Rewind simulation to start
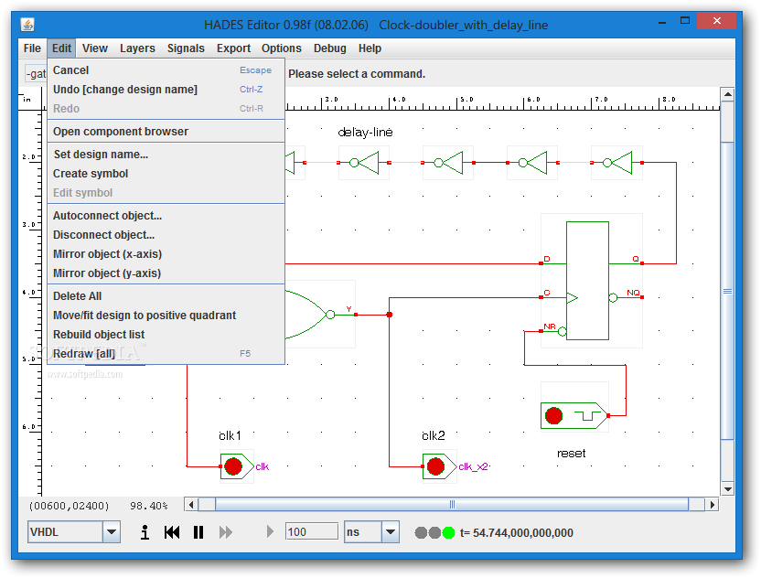This screenshot has height=578, width=761. pos(172,532)
